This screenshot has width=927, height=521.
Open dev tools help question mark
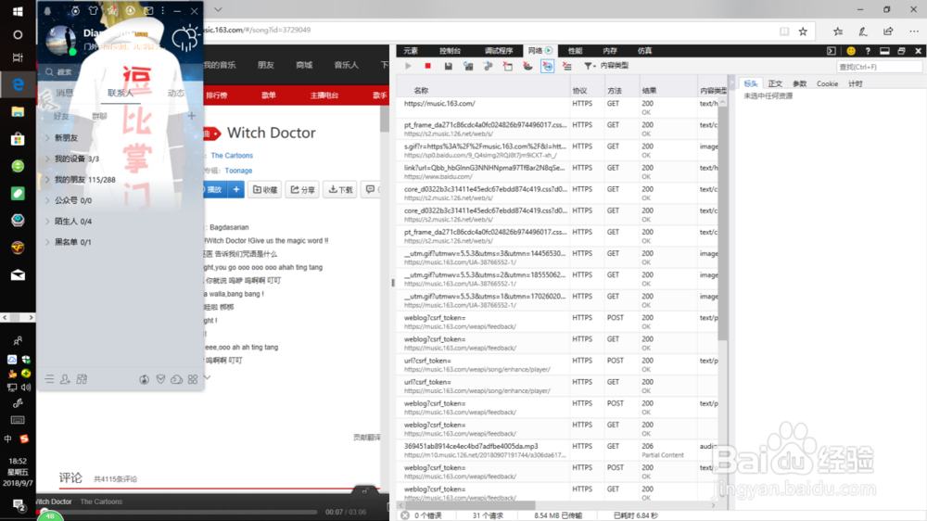(x=868, y=51)
